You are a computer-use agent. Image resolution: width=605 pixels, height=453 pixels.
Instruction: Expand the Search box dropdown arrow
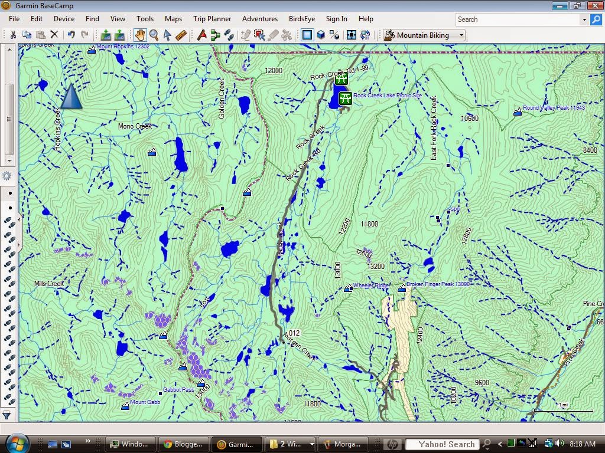pos(584,19)
